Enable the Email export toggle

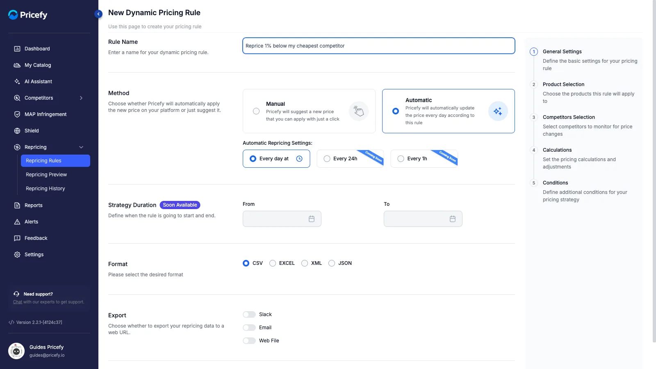(x=249, y=328)
